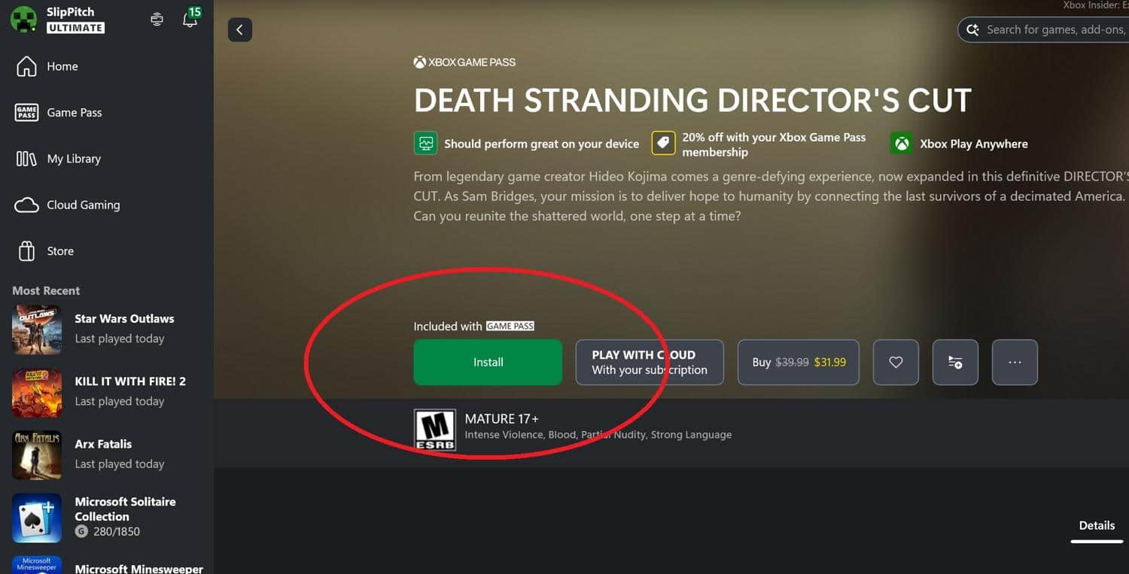Go to Cloud Gaming

[83, 205]
